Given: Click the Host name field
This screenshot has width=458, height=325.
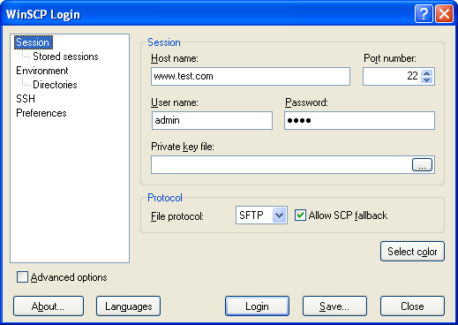Looking at the screenshot, I should point(251,77).
